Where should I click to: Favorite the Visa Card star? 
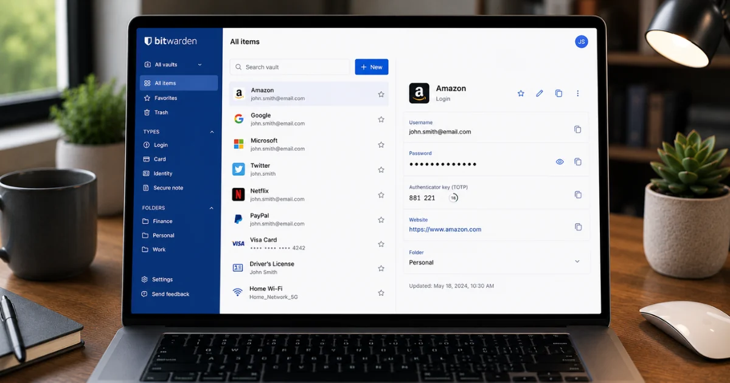pos(381,244)
